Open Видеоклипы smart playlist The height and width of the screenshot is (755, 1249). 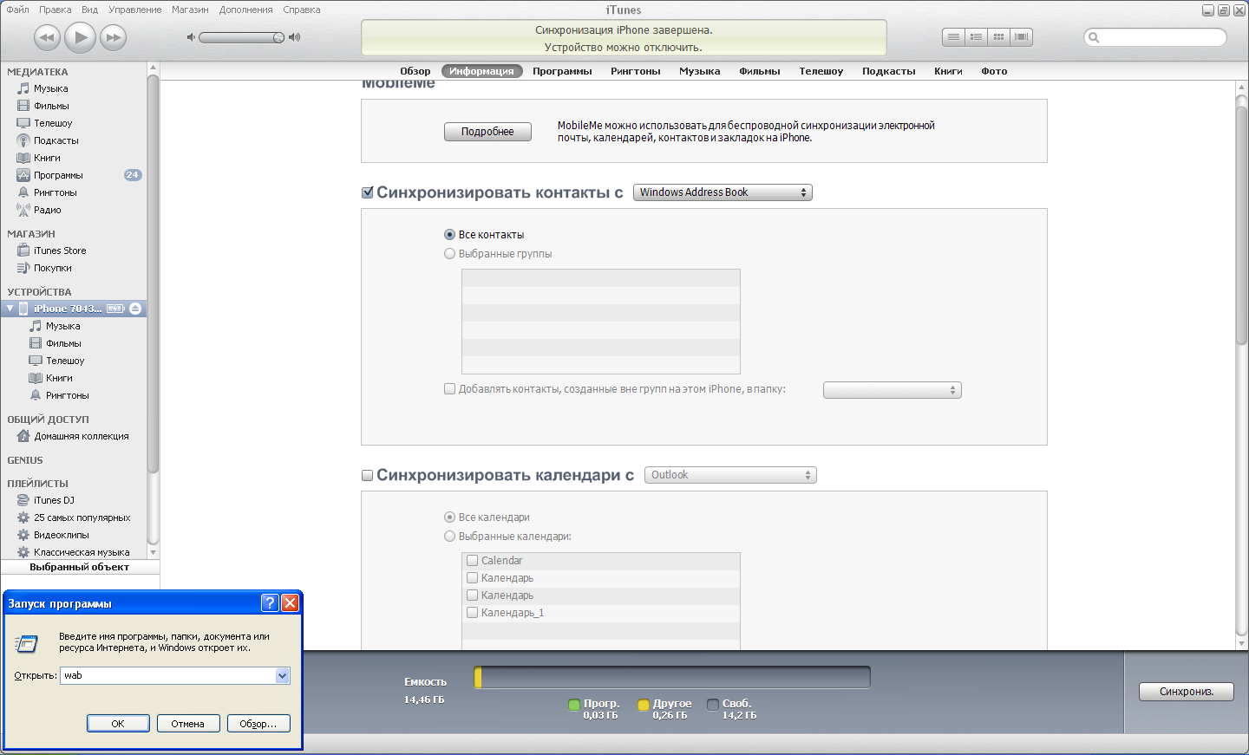tap(61, 535)
